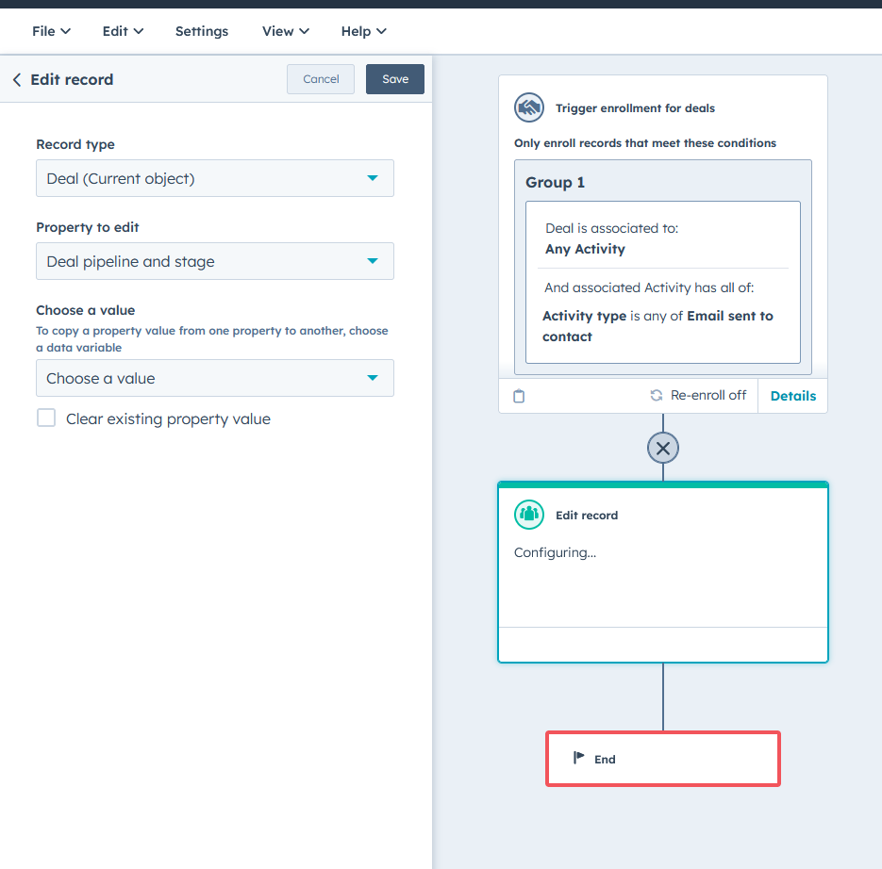Save the Edit record configuration
The width and height of the screenshot is (882, 869).
click(x=394, y=79)
